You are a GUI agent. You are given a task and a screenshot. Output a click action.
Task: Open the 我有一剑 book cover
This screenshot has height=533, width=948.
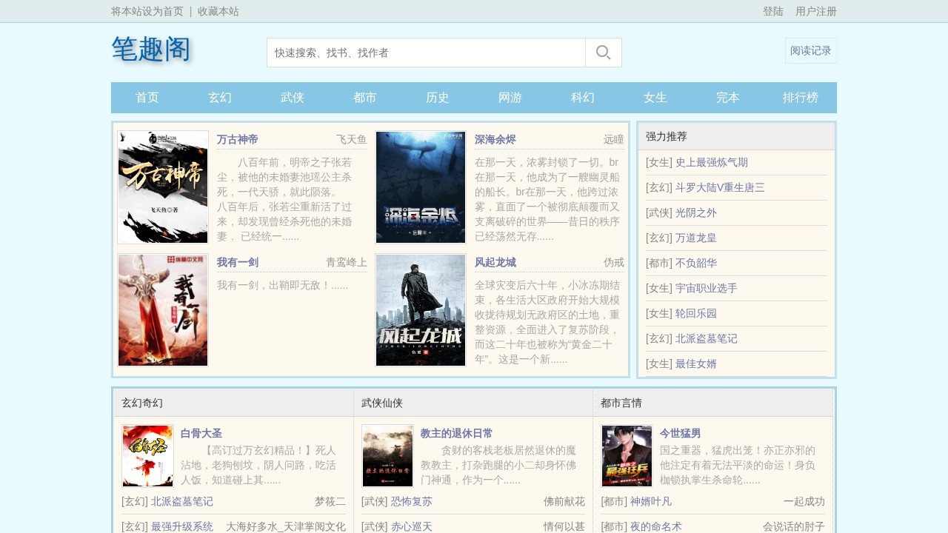163,310
